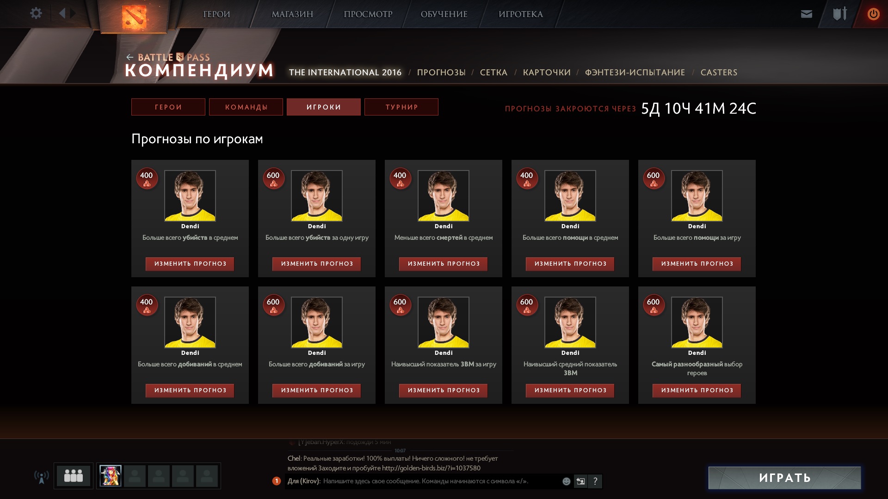The image size is (888, 499).
Task: Click the red power quit icon
Action: coord(873,14)
